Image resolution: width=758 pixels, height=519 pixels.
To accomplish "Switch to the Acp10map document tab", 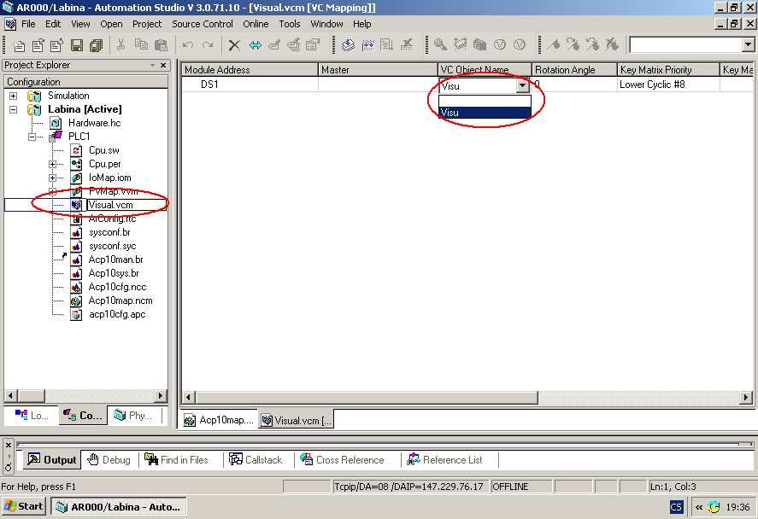I will [x=219, y=420].
